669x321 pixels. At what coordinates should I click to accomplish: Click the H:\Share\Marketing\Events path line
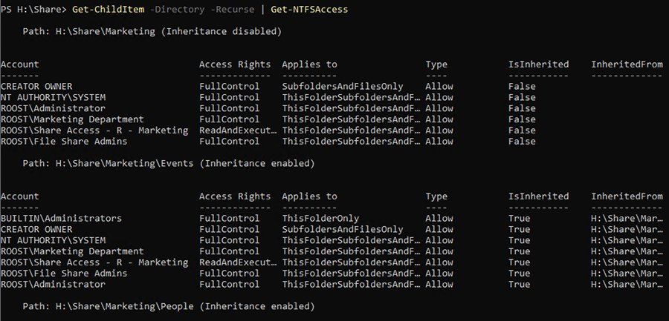[x=169, y=164]
